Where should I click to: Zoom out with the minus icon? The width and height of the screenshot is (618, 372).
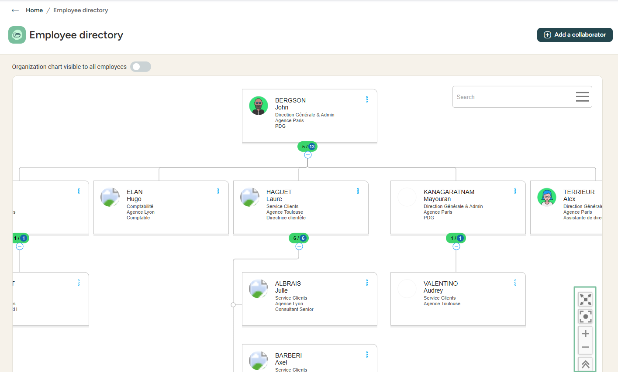[585, 348]
